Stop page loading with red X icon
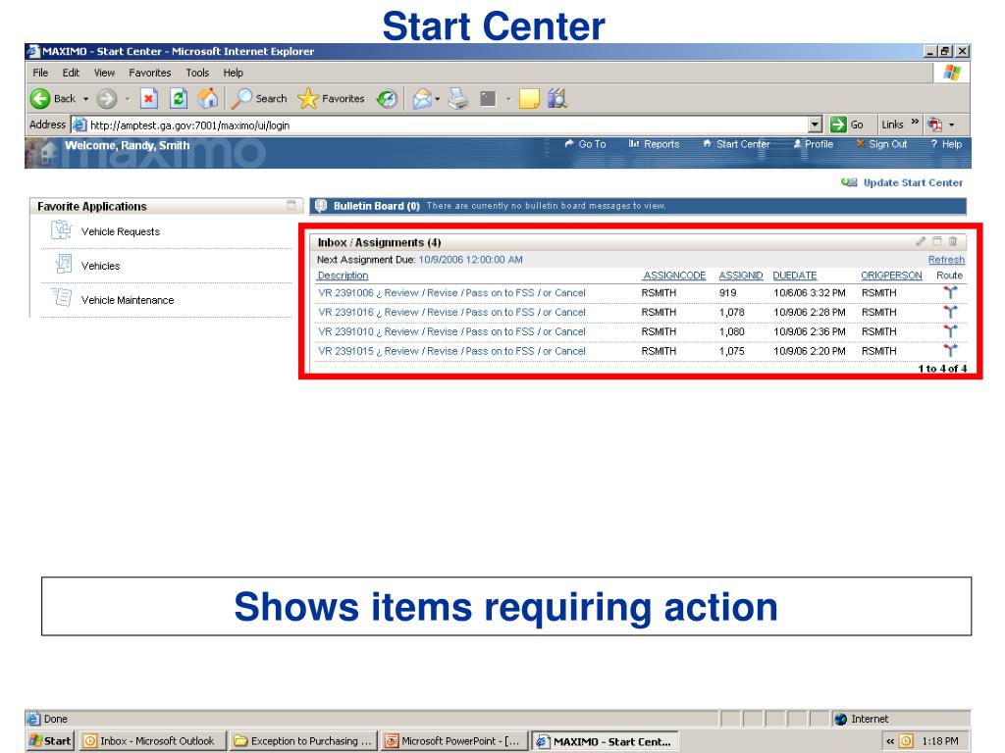This screenshot has width=1005, height=753. pyautogui.click(x=149, y=99)
